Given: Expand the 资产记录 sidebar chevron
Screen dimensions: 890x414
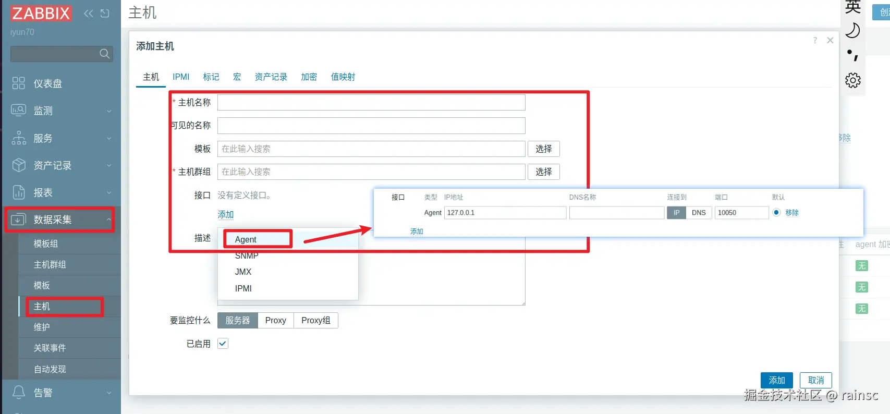Looking at the screenshot, I should coord(109,165).
